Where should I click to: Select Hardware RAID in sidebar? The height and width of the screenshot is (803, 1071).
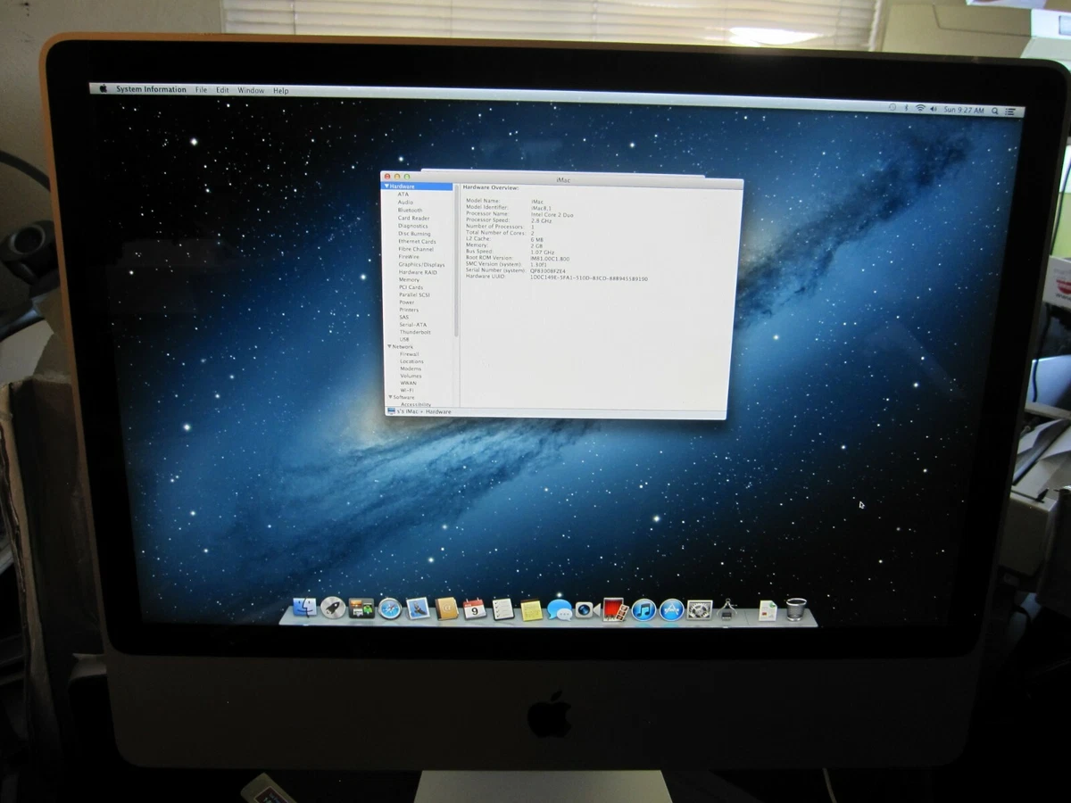(x=418, y=272)
